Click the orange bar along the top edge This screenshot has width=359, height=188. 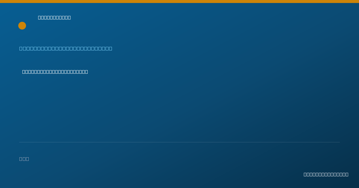(180, 1)
